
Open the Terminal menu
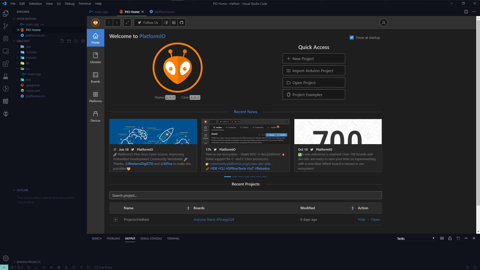point(85,4)
